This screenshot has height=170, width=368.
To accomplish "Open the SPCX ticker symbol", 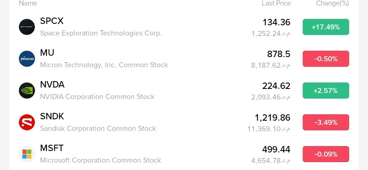I will (x=52, y=21).
